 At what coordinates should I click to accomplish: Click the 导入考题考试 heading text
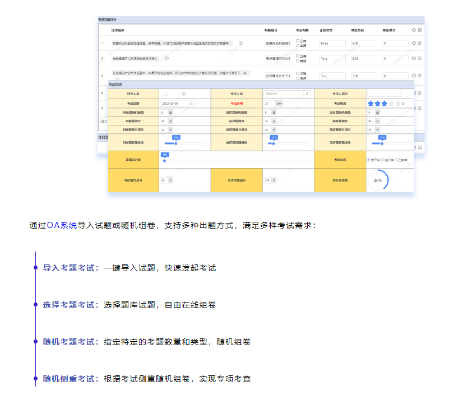click(71, 268)
